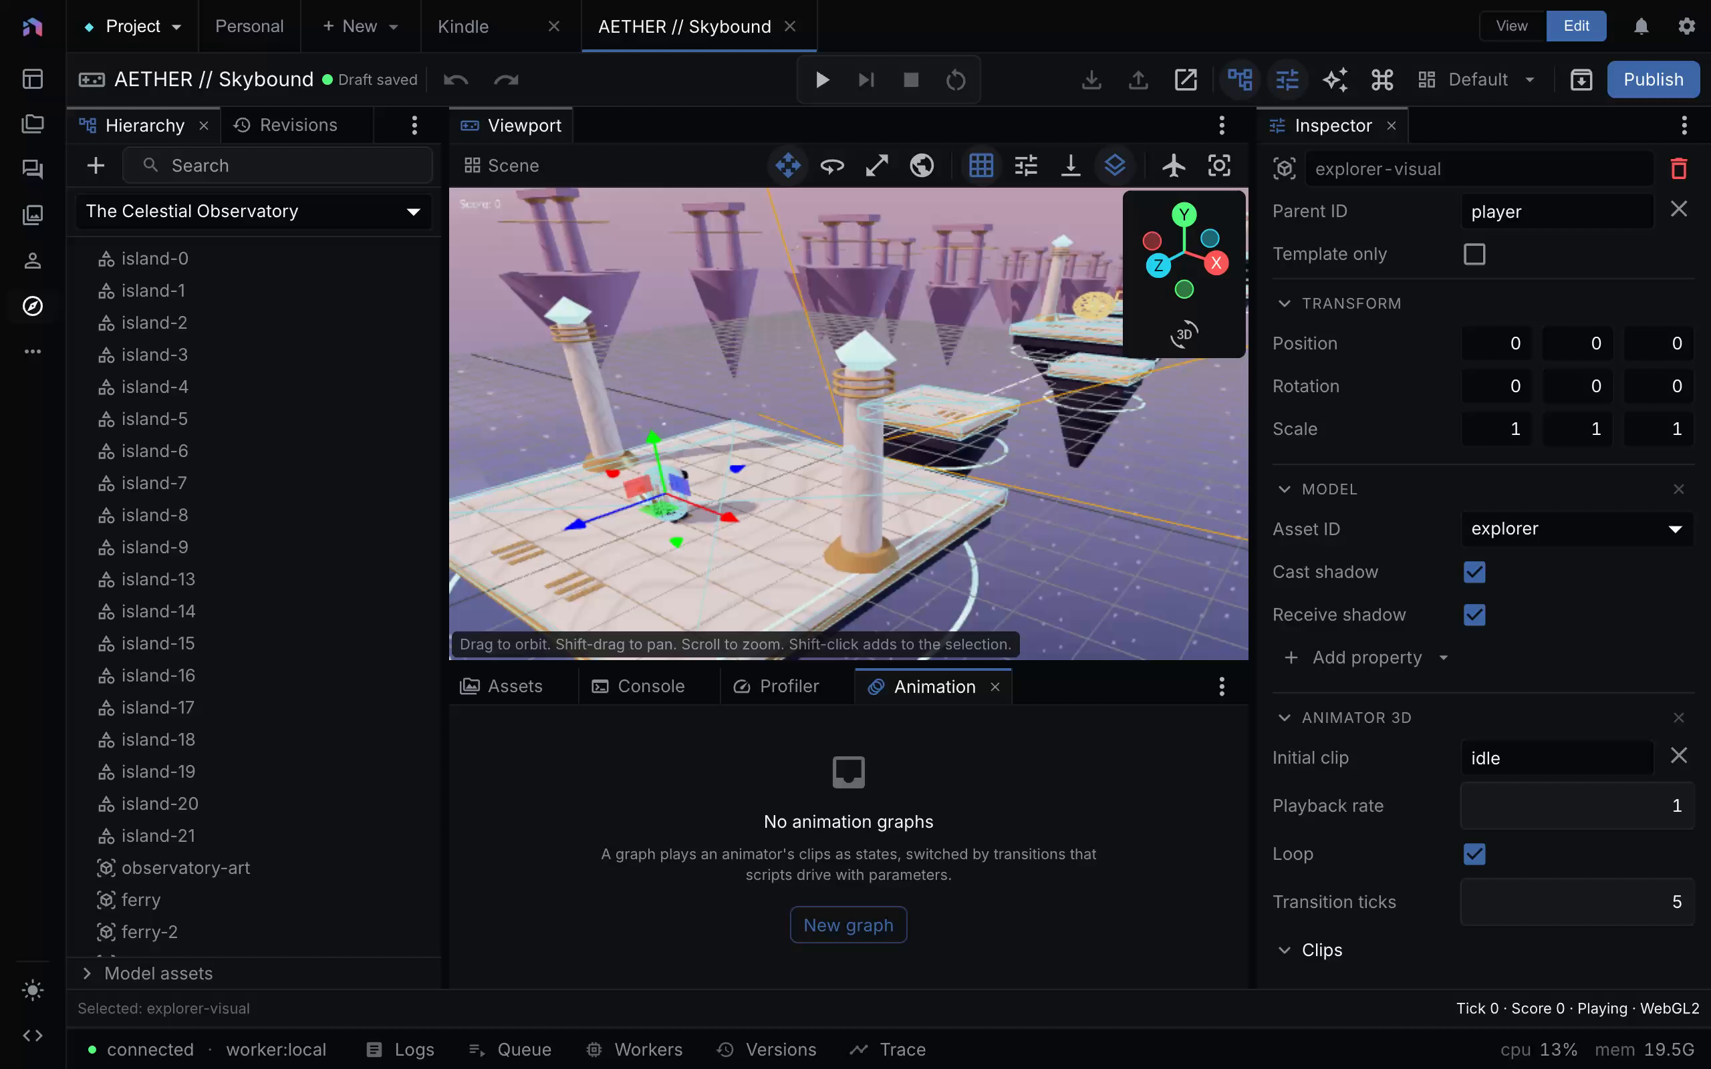Click the snap-to-ground download arrow icon
The image size is (1711, 1069).
1071,166
